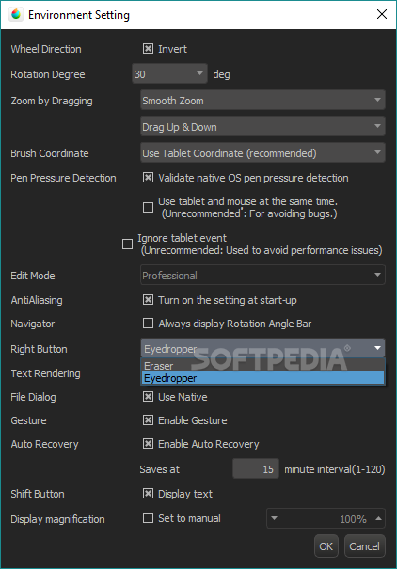Click the auto-save minute interval field
Screen dimensions: 397x569
click(x=256, y=469)
